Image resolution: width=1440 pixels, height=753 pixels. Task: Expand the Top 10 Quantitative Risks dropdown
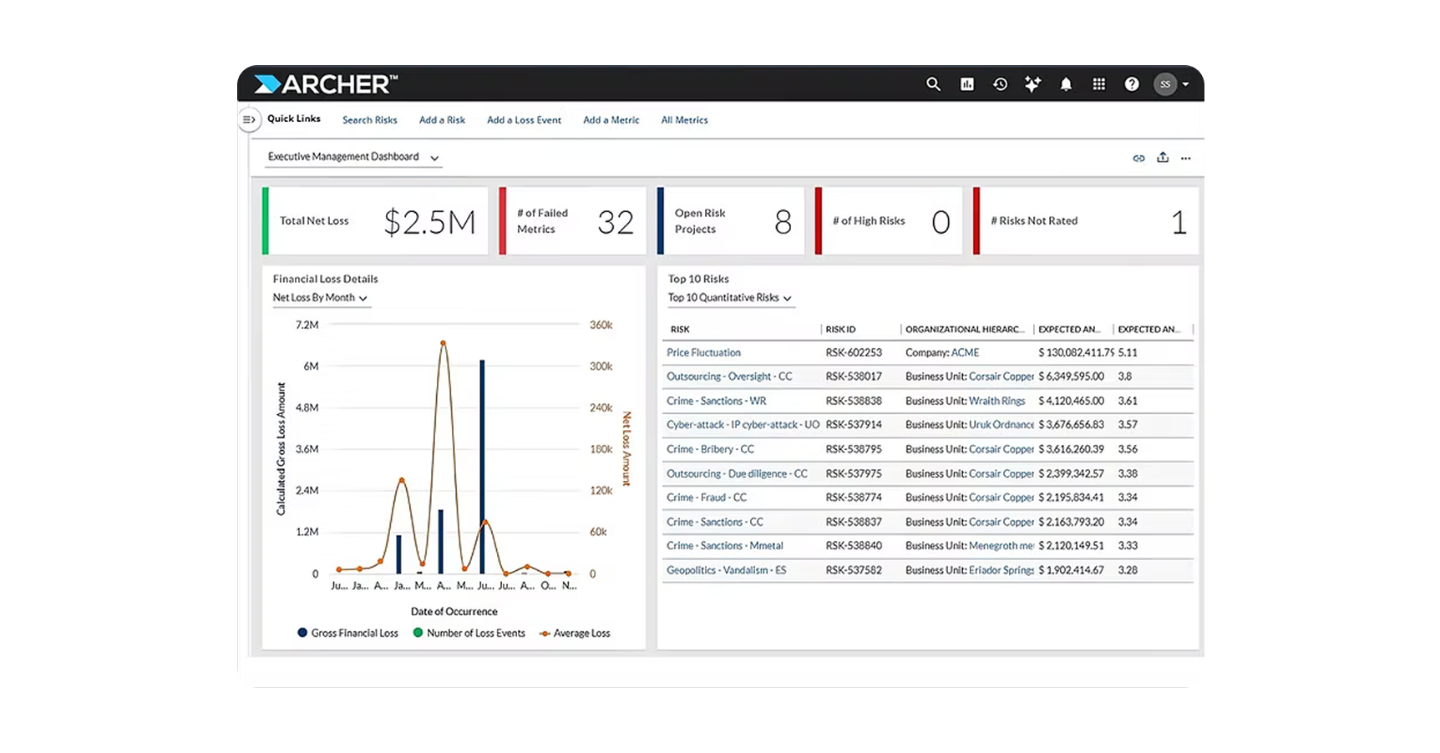[x=730, y=298]
